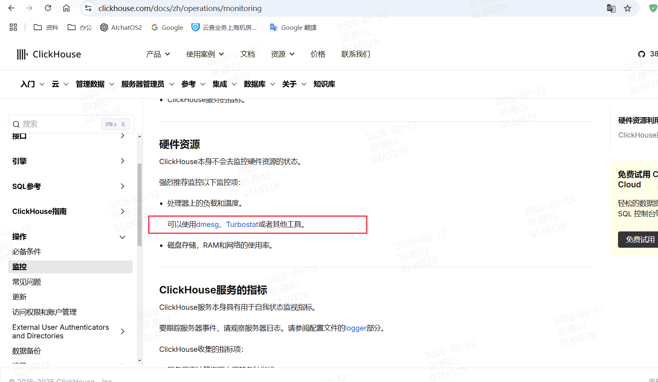Open the GitHub star icon link
This screenshot has width=658, height=382.
(x=642, y=54)
